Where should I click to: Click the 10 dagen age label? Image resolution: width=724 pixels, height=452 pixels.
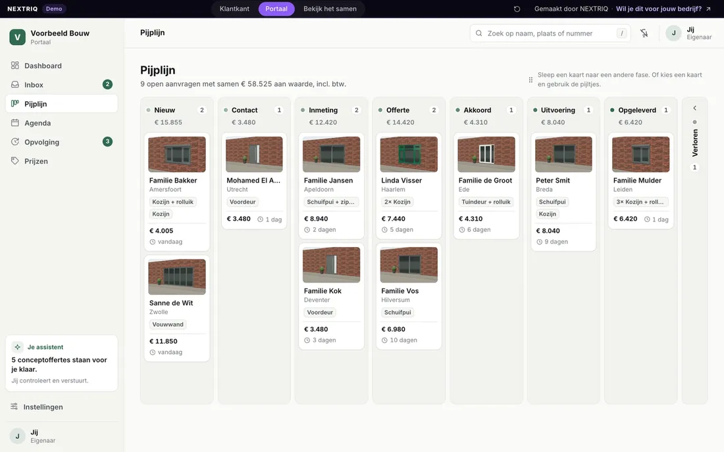click(x=403, y=340)
